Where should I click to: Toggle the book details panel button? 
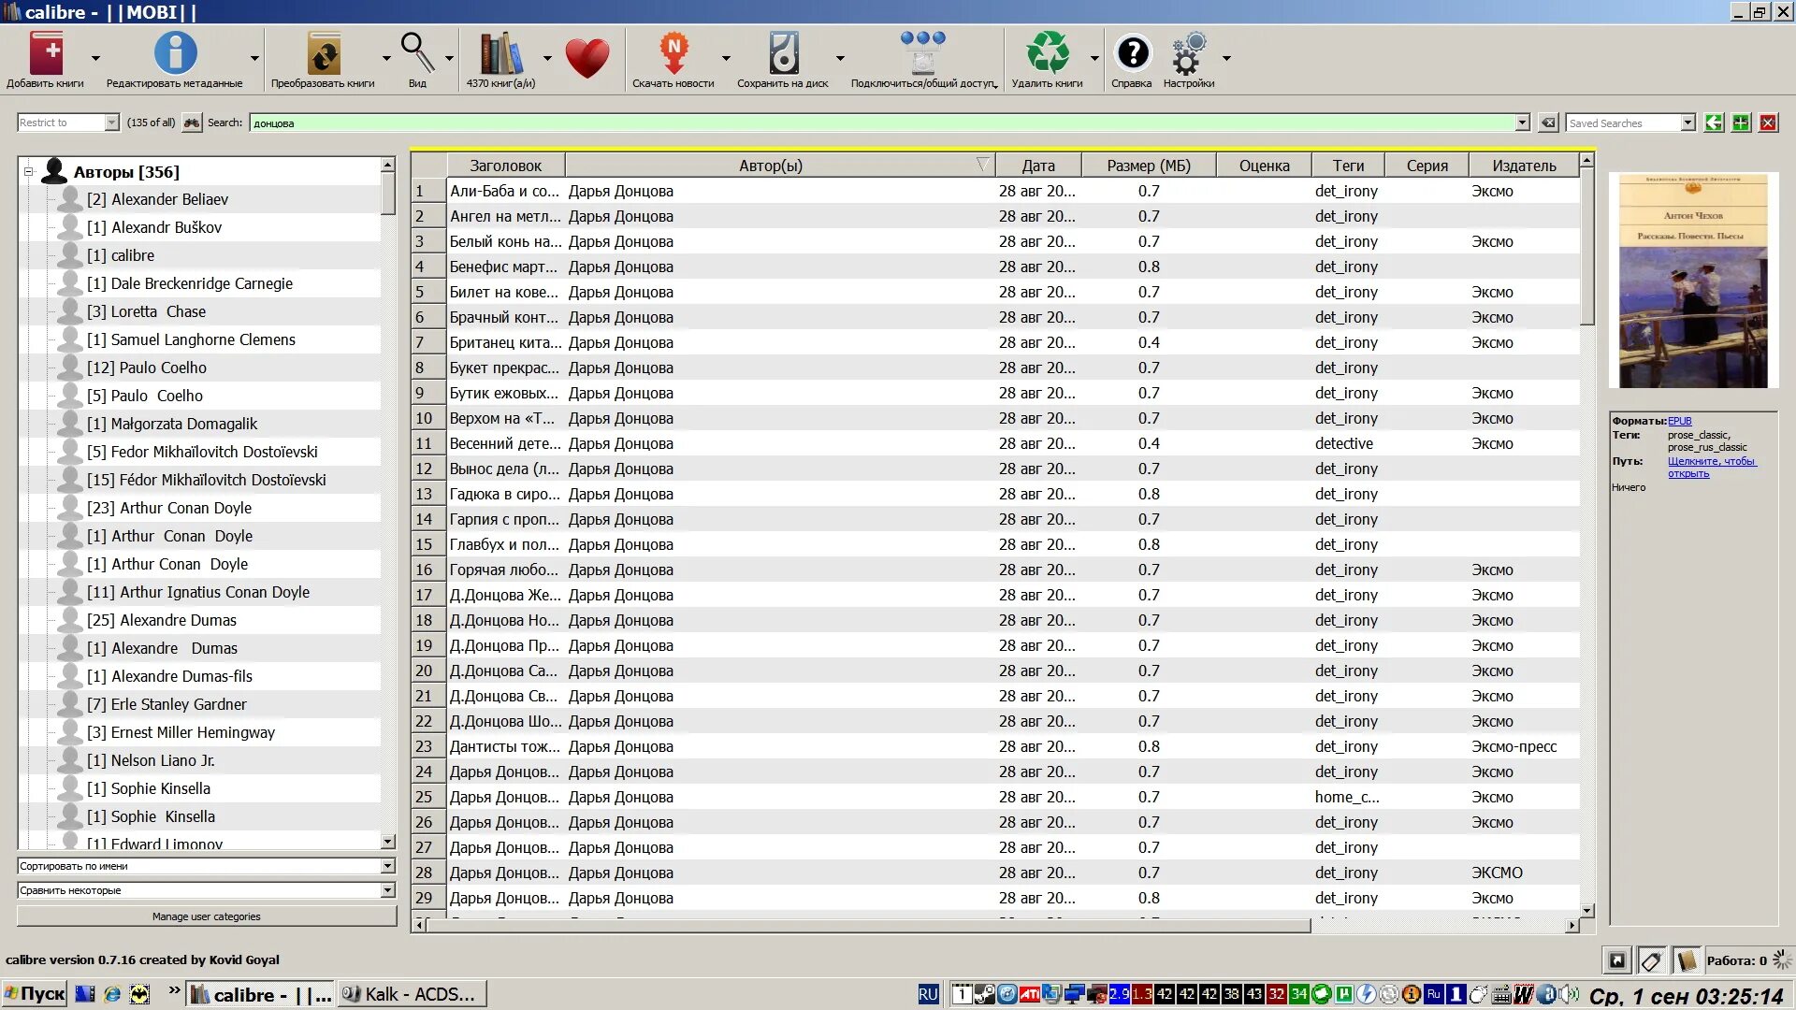coord(1687,960)
